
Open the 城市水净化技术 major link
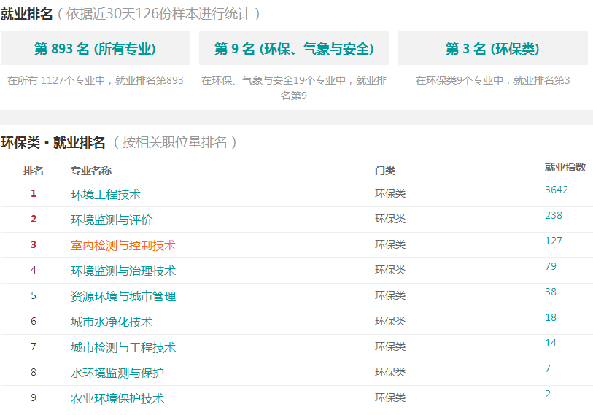tap(112, 322)
